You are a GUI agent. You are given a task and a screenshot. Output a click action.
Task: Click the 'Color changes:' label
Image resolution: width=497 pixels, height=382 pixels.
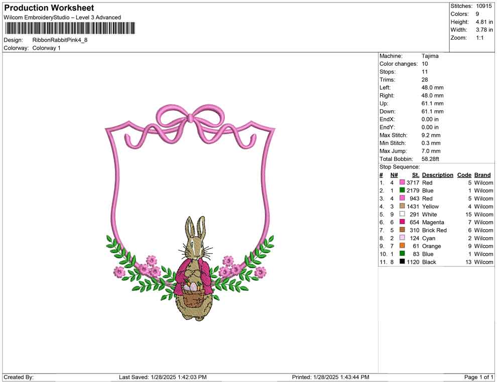pyautogui.click(x=399, y=64)
